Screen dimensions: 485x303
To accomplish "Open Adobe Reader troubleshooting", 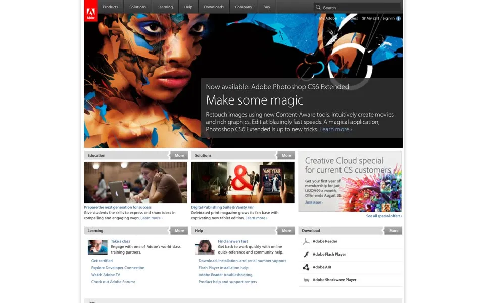I will click(x=225, y=275).
